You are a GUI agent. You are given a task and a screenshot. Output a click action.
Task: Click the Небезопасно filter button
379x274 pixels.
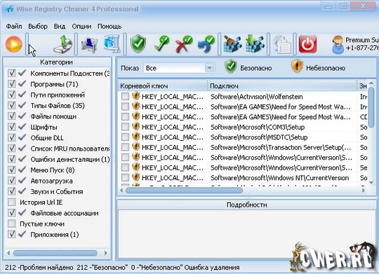(x=318, y=67)
